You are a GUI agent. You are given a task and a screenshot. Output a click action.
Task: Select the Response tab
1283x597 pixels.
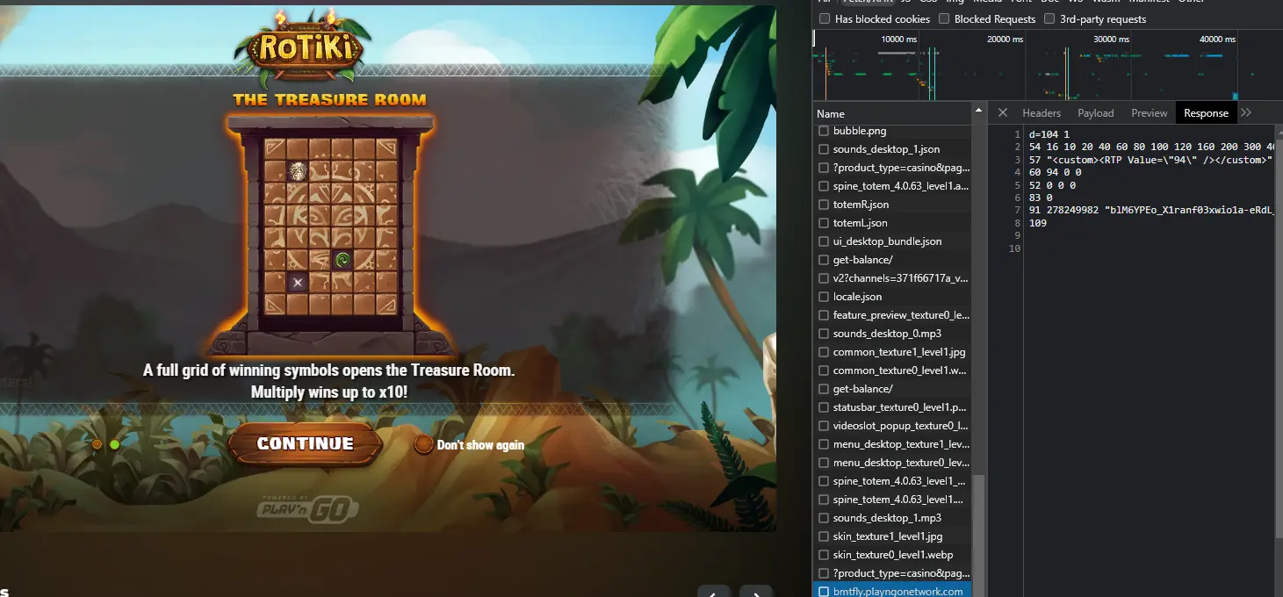(1206, 113)
